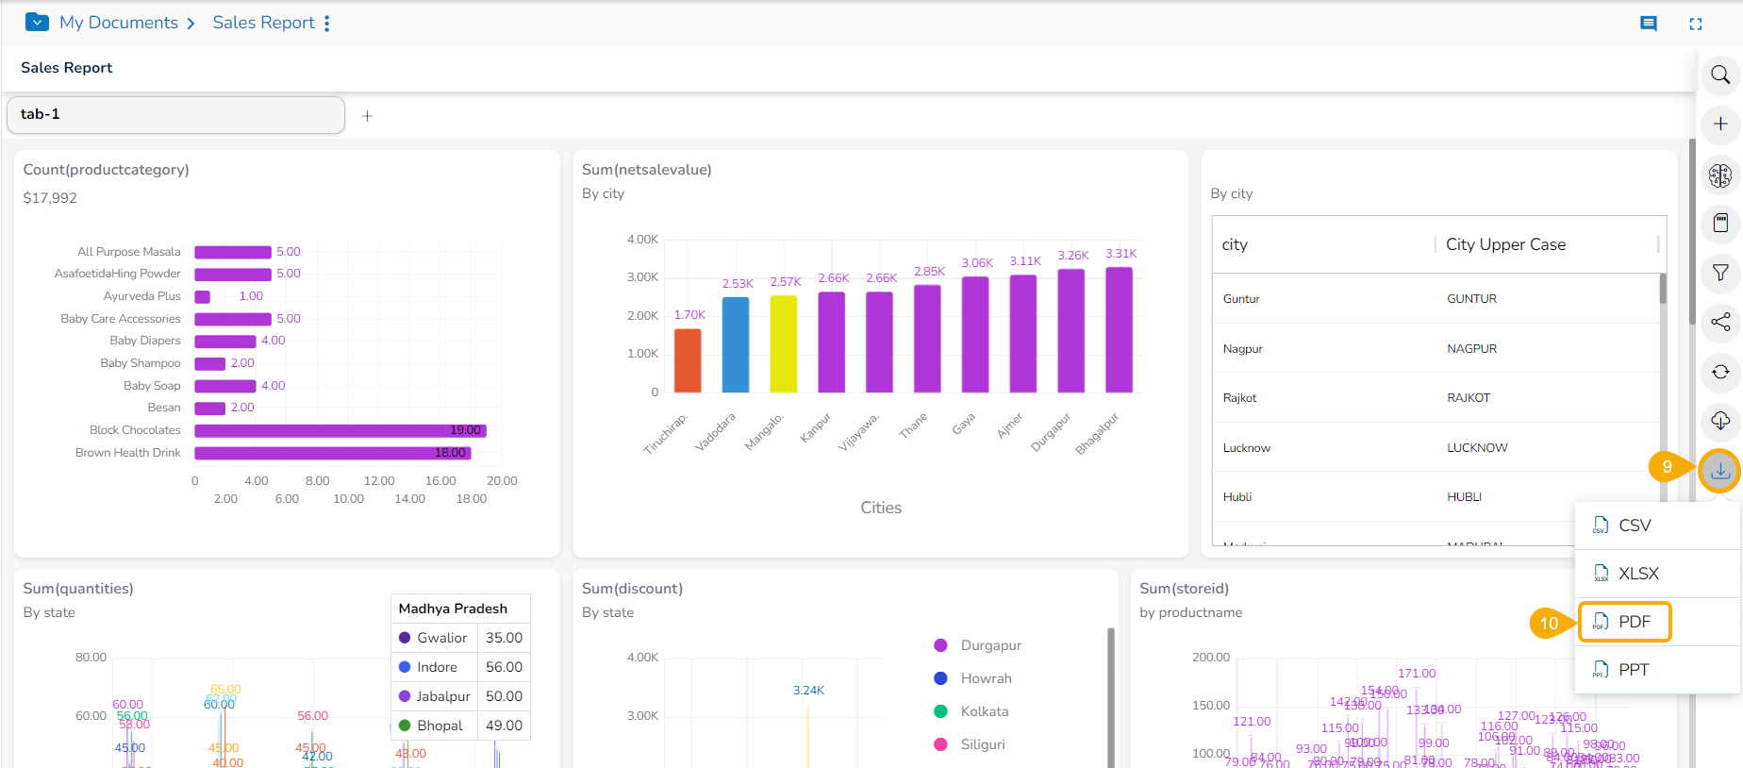
Task: Click the cloud download icon
Action: pyautogui.click(x=1720, y=421)
